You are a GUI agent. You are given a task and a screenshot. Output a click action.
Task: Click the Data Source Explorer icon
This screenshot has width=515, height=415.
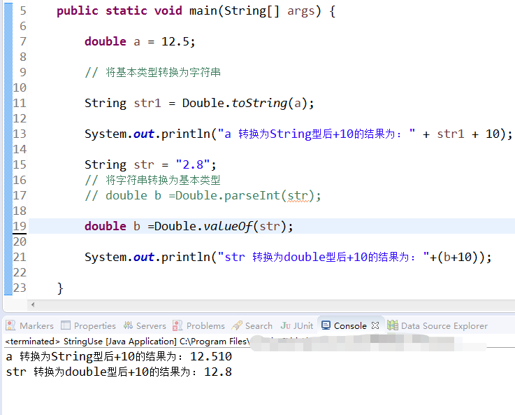click(393, 325)
